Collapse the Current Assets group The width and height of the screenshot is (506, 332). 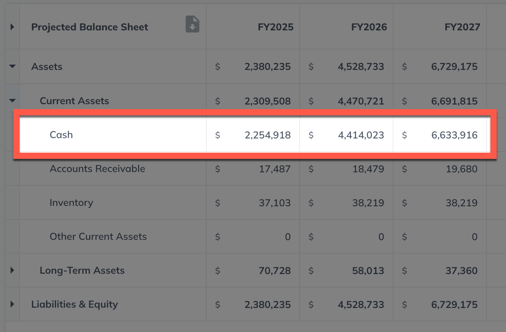point(12,101)
